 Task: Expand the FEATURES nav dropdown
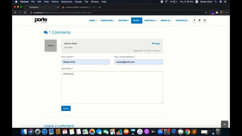(124, 20)
